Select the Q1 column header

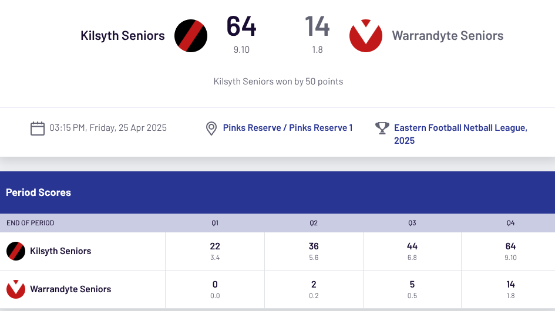tap(215, 223)
